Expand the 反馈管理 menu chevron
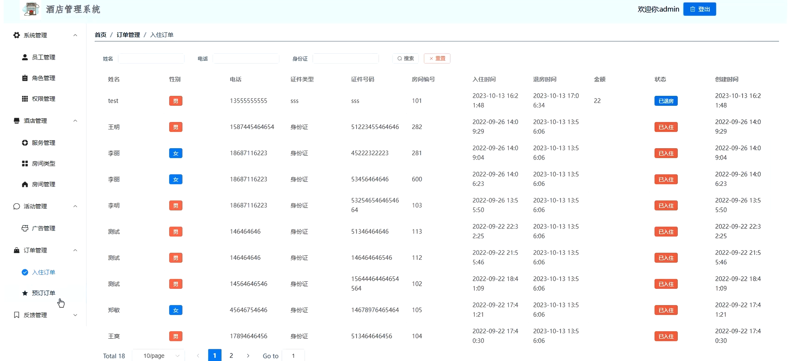The image size is (788, 361). tap(75, 315)
